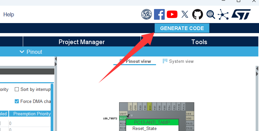Switch to the Project Manager tab

coord(82,42)
